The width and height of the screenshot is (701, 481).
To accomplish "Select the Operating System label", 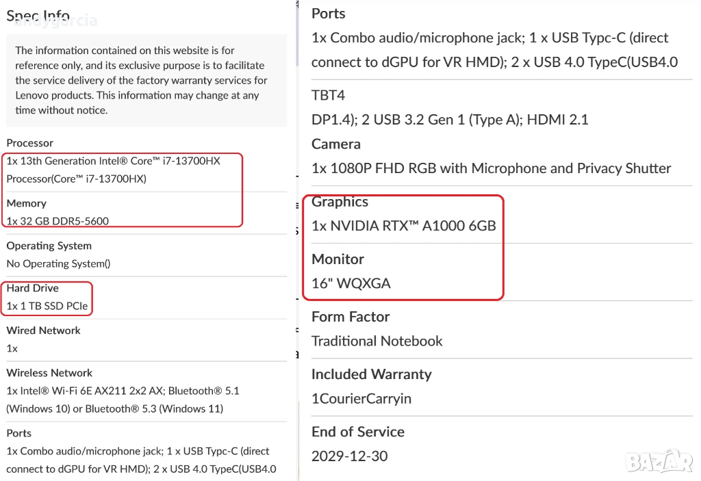I will pyautogui.click(x=49, y=246).
